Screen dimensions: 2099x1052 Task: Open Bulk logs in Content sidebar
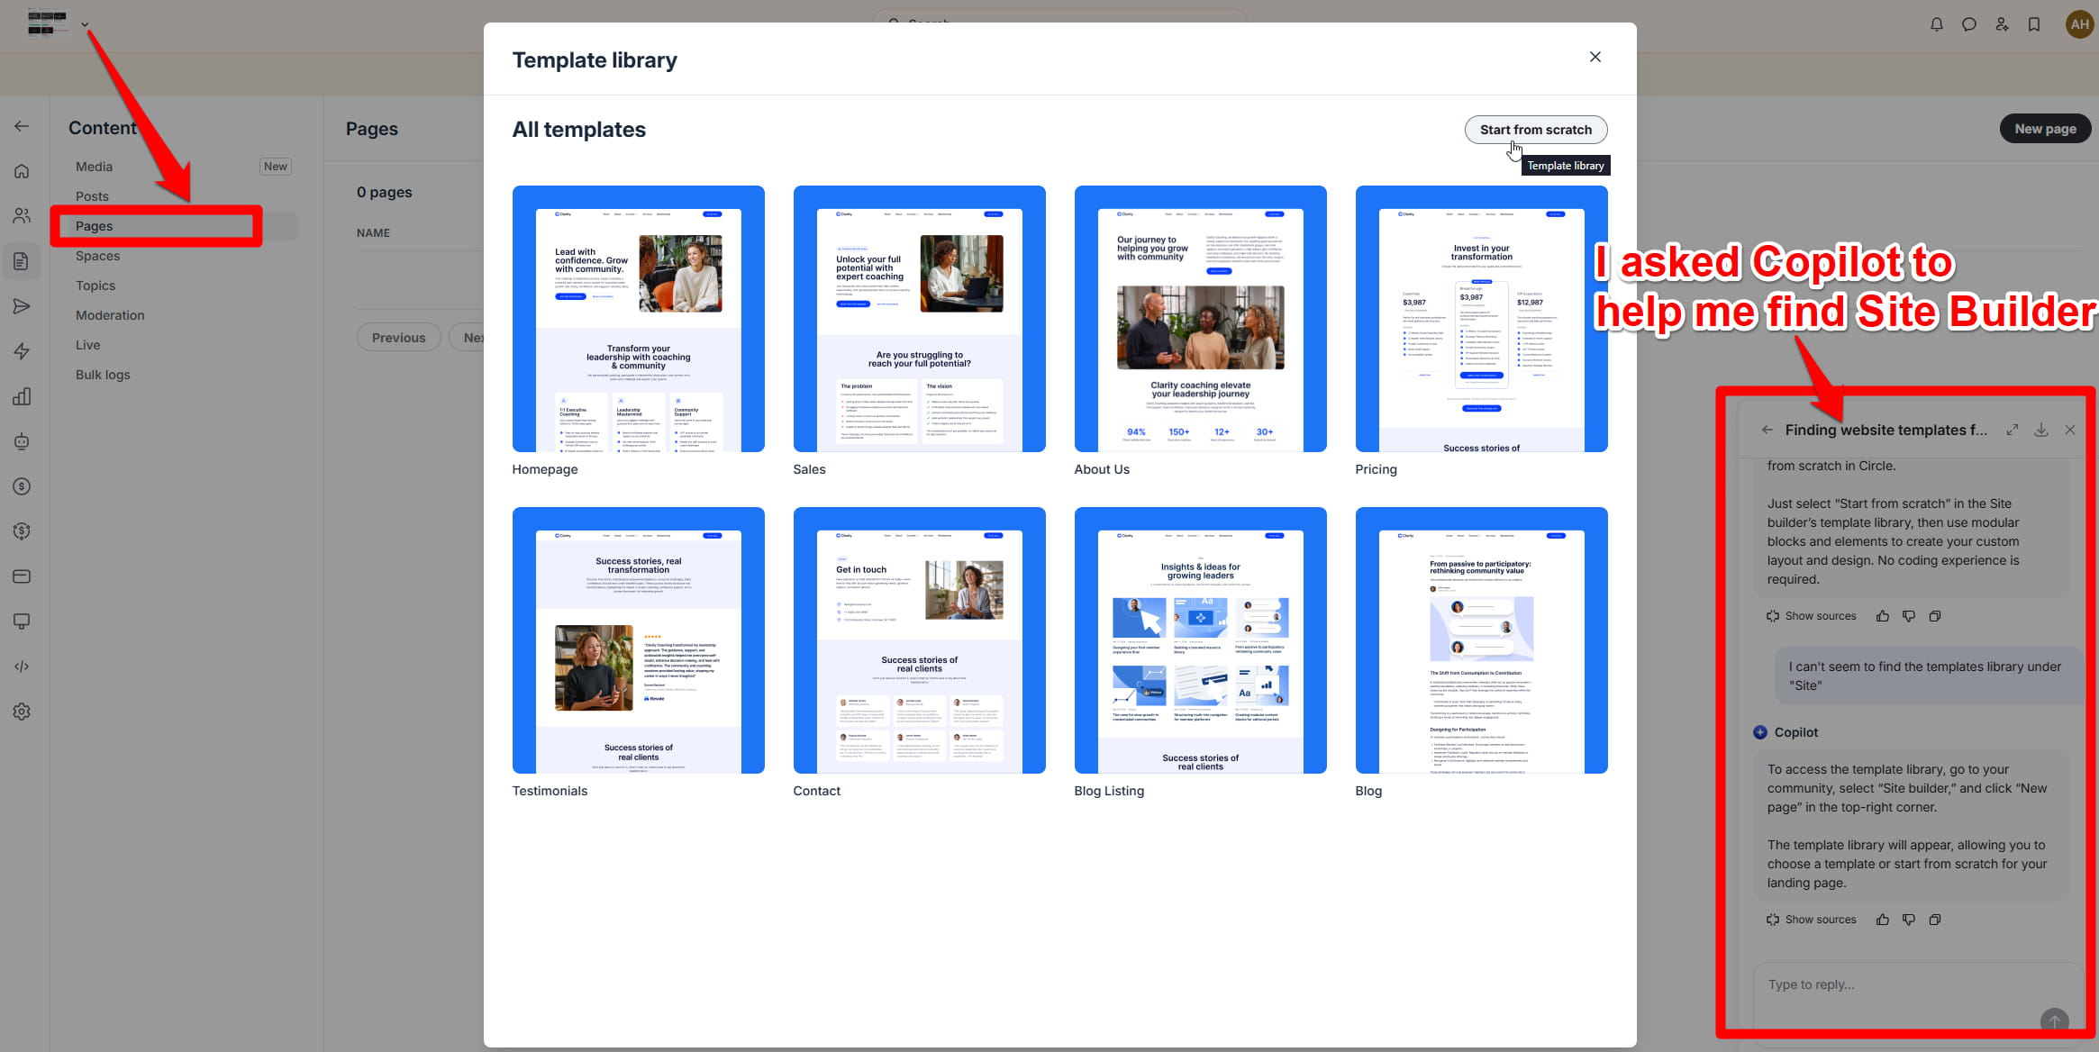[x=103, y=375]
